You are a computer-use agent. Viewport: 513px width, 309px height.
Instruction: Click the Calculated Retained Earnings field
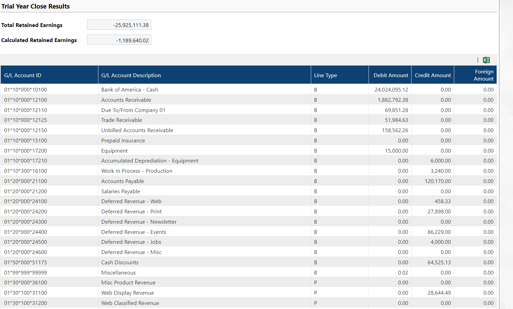(x=119, y=40)
